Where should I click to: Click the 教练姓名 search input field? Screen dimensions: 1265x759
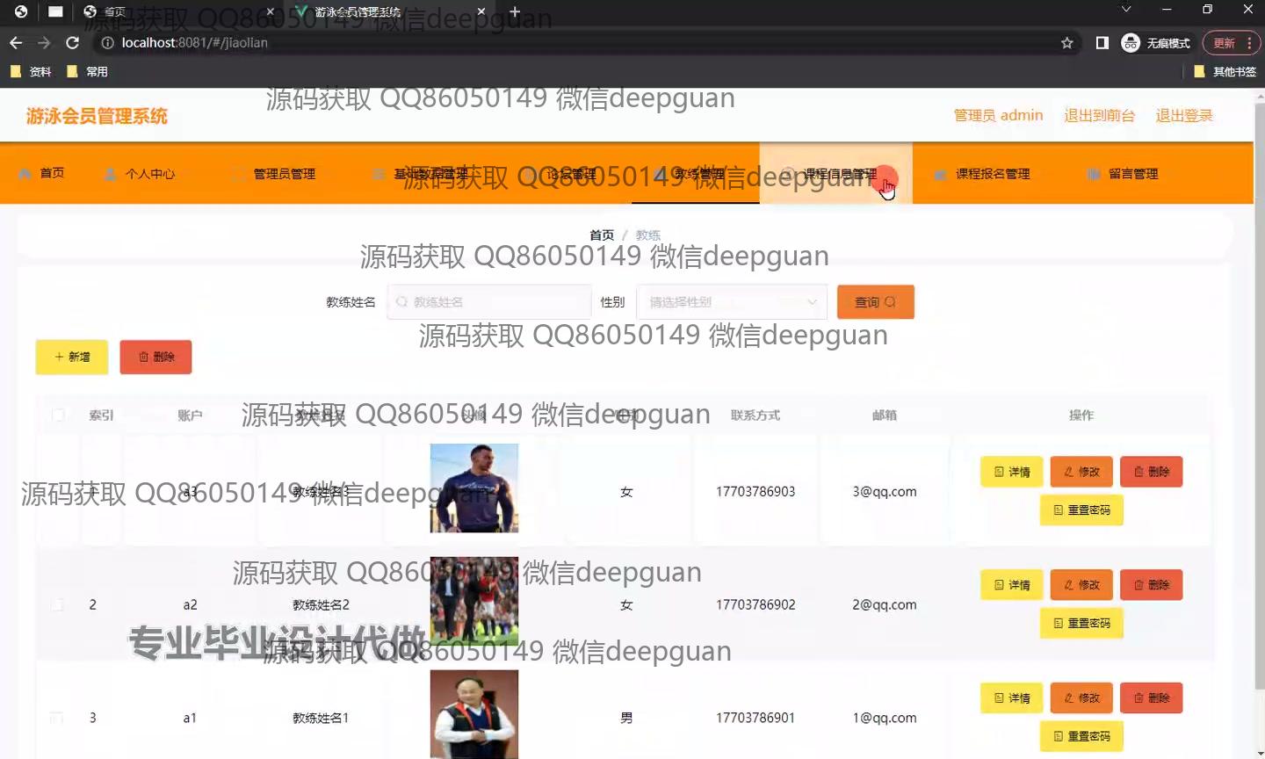pyautogui.click(x=489, y=302)
